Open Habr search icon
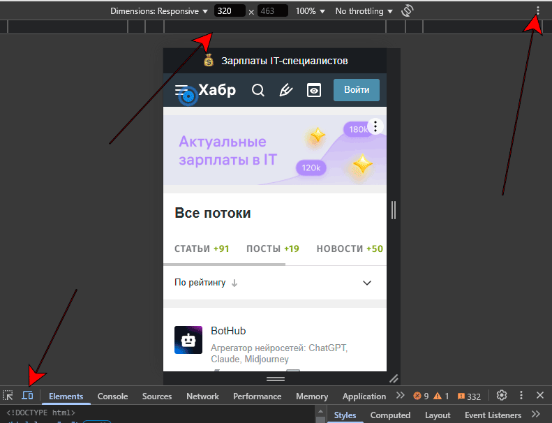This screenshot has width=552, height=423. point(258,91)
